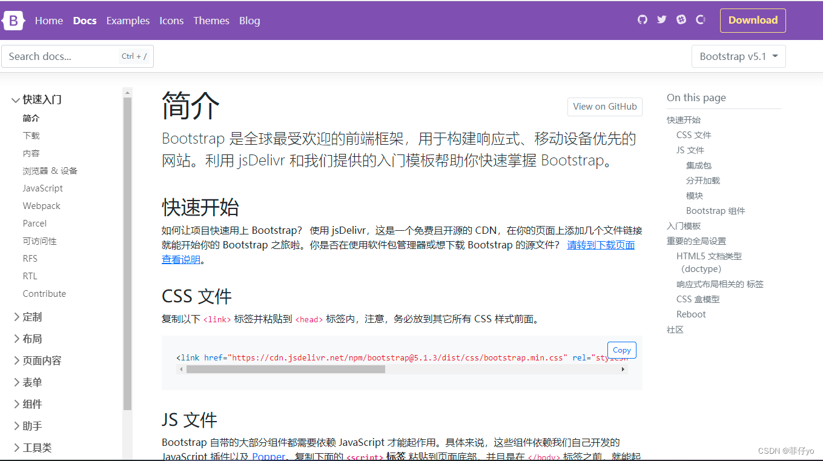The height and width of the screenshot is (461, 823).
Task: Open RTL in the sidebar
Action: coord(30,276)
